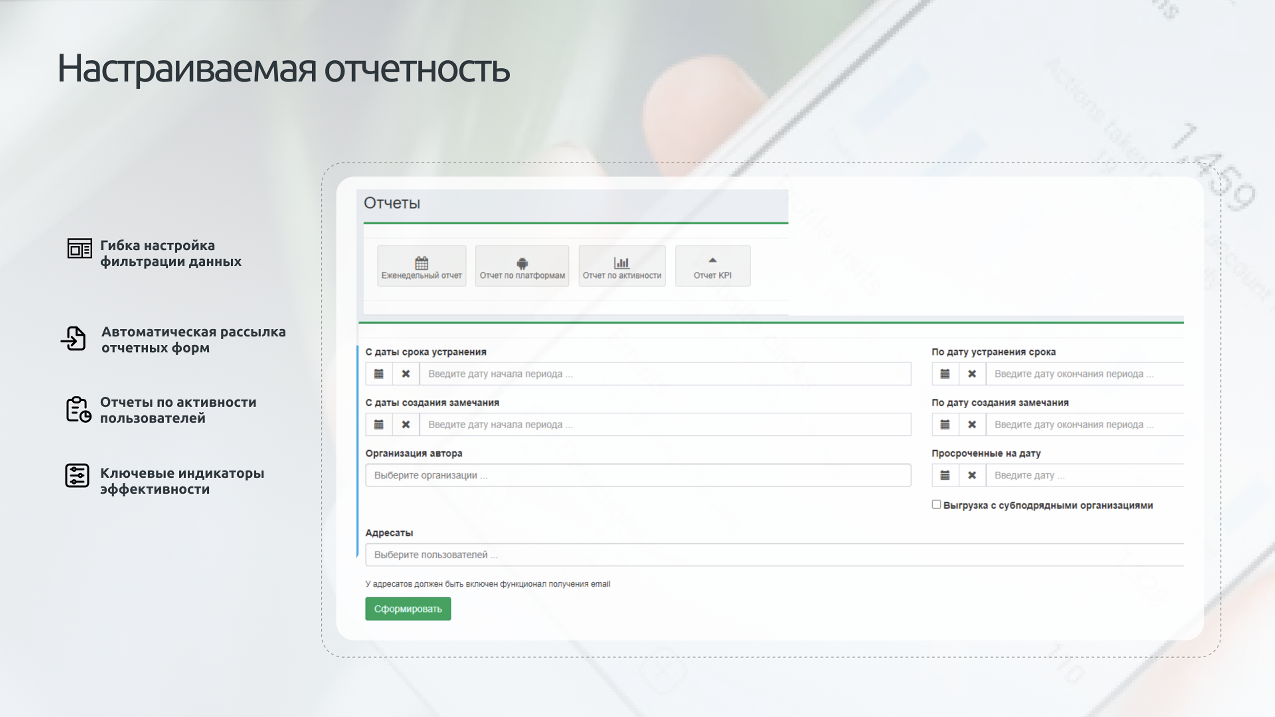Image resolution: width=1275 pixels, height=717 pixels.
Task: Clear the С даты создания замечания date
Action: click(406, 425)
